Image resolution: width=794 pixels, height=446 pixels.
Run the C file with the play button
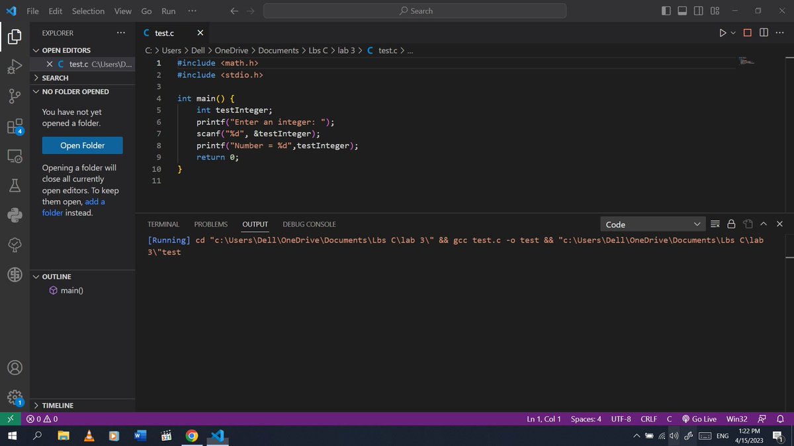point(722,32)
